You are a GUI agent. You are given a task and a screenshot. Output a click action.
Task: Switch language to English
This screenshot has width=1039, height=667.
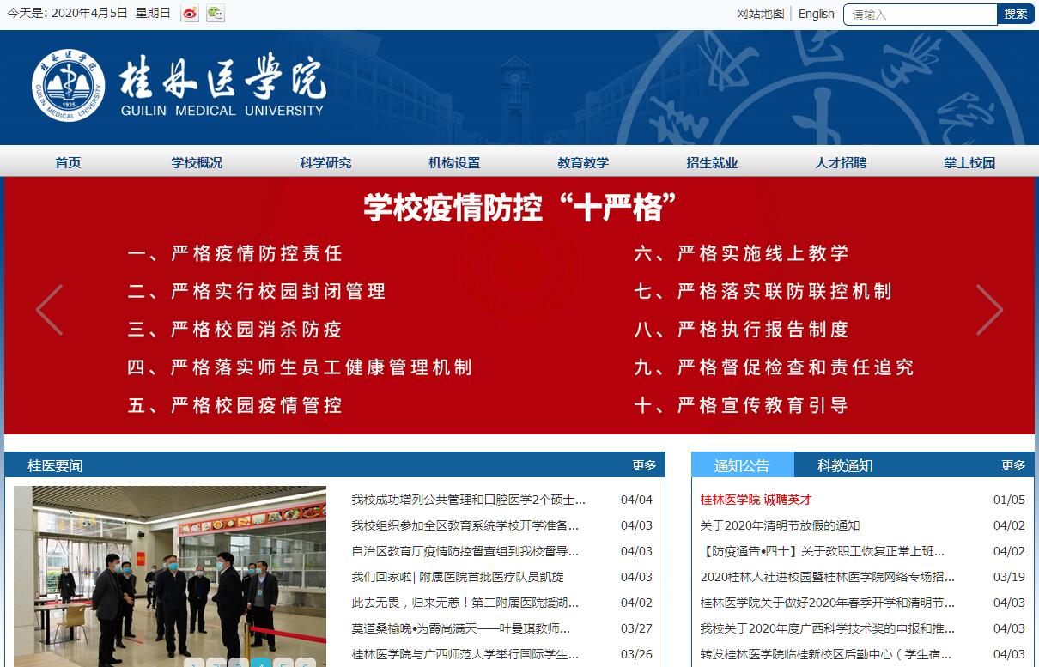(816, 14)
